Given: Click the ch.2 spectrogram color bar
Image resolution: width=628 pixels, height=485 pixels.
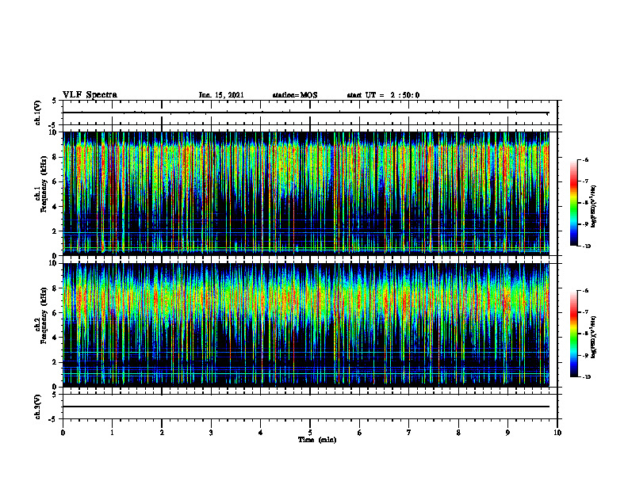Looking at the screenshot, I should coord(573,334).
